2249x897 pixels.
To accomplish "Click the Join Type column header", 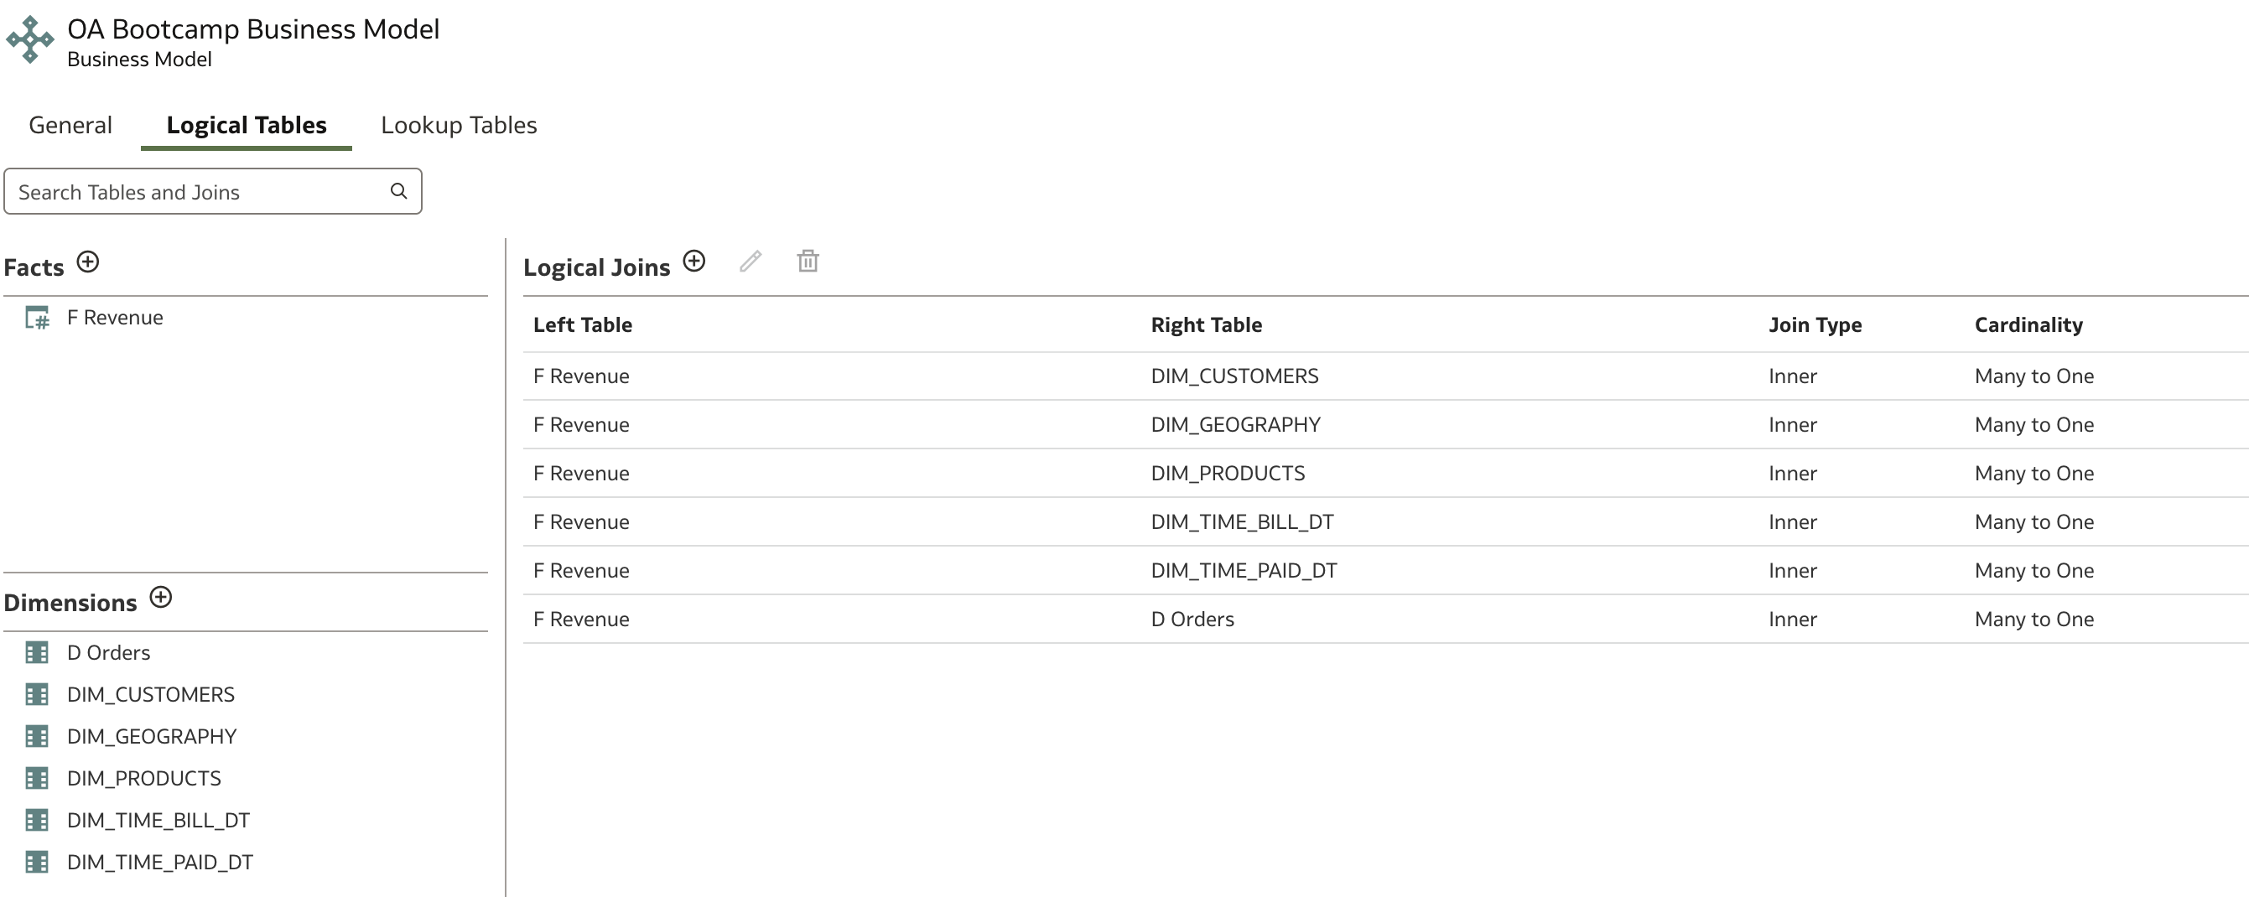I will pos(1815,324).
